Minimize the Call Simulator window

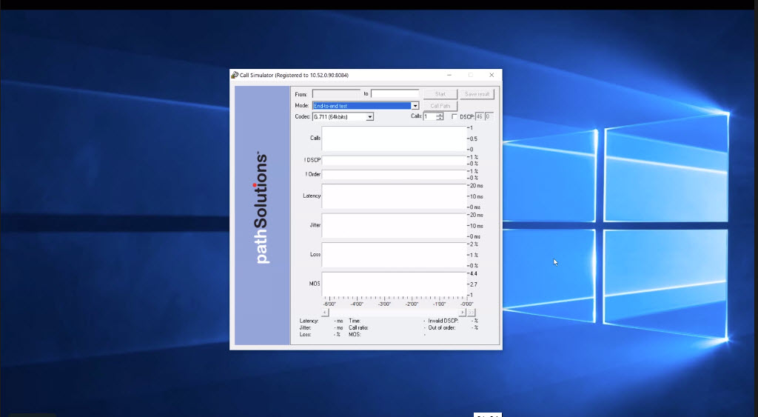(449, 75)
